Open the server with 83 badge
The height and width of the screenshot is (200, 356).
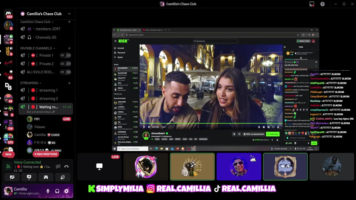point(8,74)
